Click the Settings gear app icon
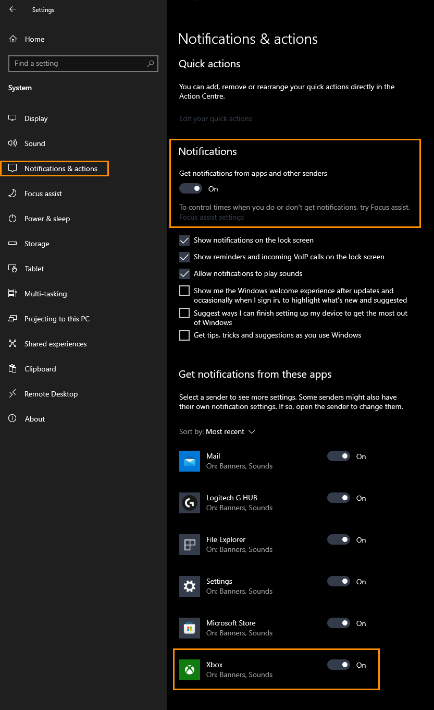 pyautogui.click(x=190, y=586)
